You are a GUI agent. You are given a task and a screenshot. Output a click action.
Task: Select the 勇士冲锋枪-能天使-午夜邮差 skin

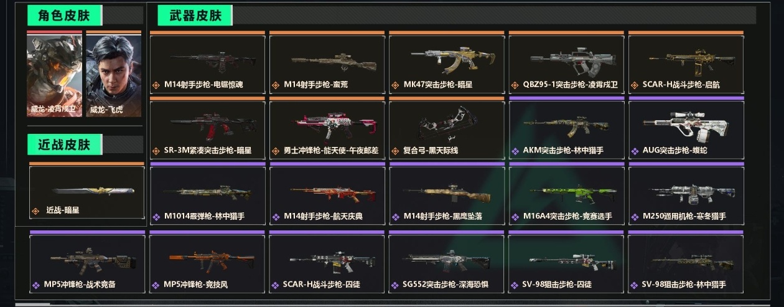[x=327, y=129]
